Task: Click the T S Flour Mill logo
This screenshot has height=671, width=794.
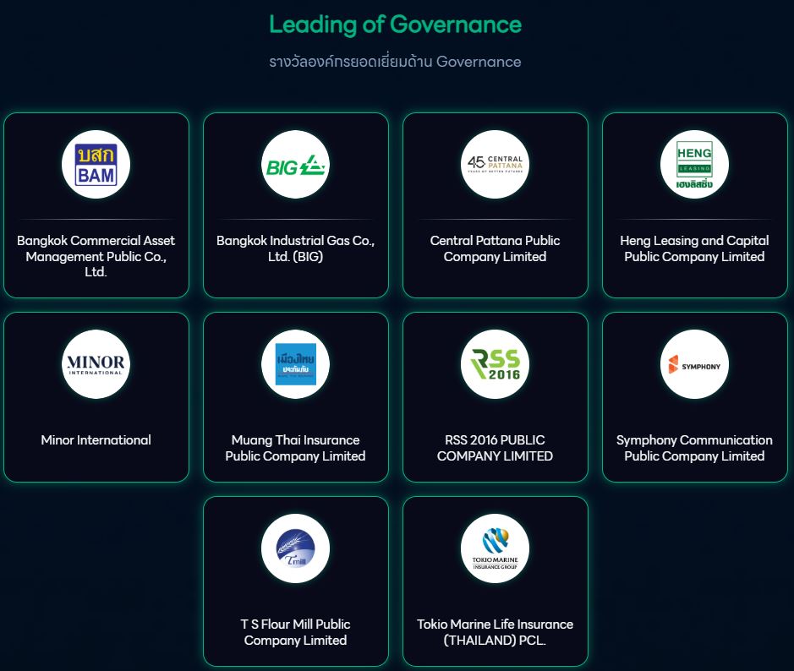Action: [x=295, y=548]
